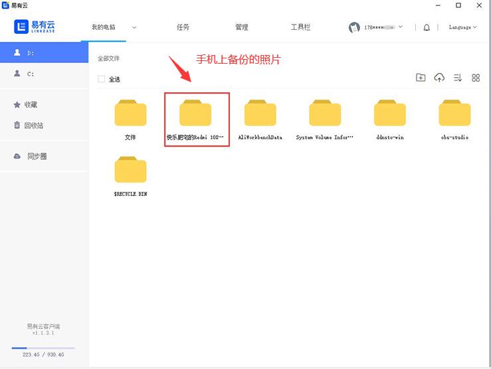Screen dimensions: 491x369
Task: Select the C: drive in sidebar
Action: (31, 74)
